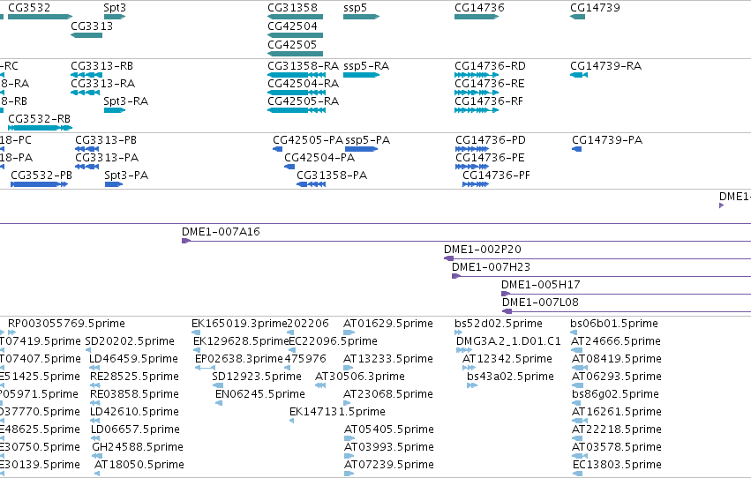Click EST EK165019.3prime
Viewport: 751px width, 478px height.
(x=196, y=332)
